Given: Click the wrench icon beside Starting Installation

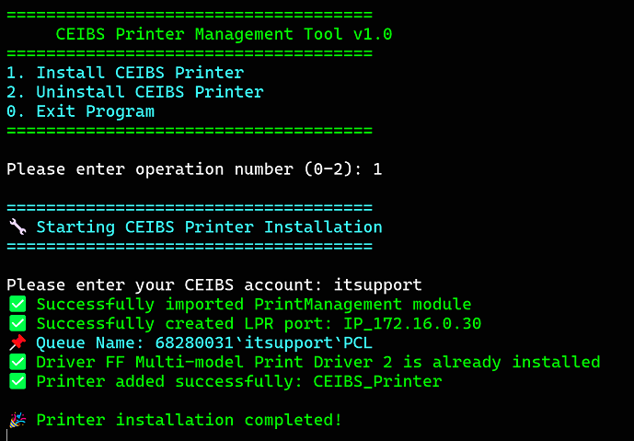Looking at the screenshot, I should 17,226.
